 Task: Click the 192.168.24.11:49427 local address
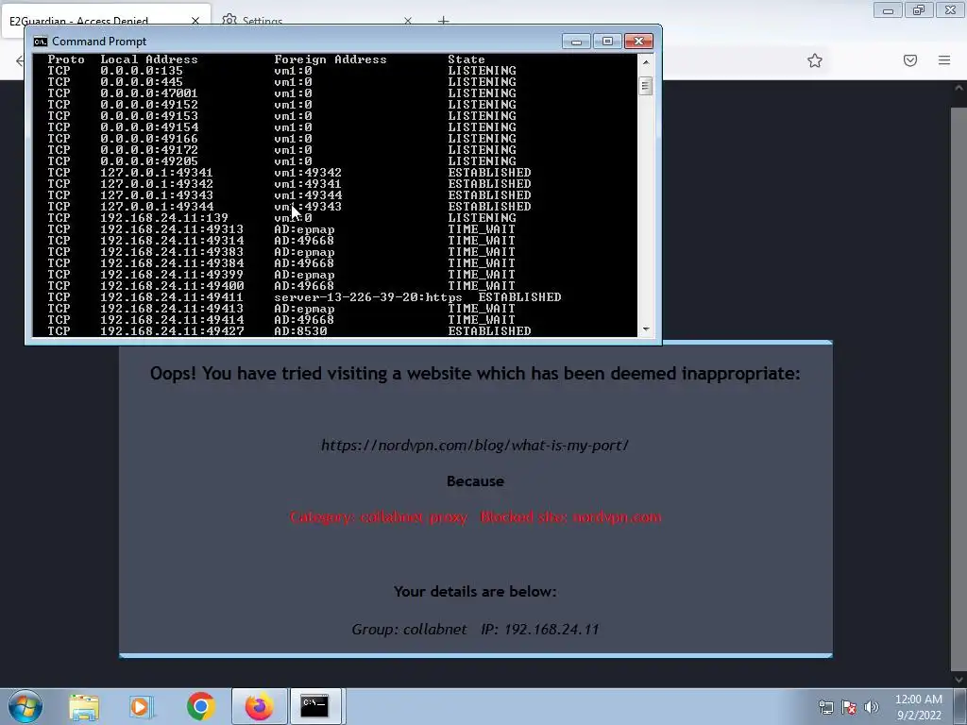click(x=172, y=331)
